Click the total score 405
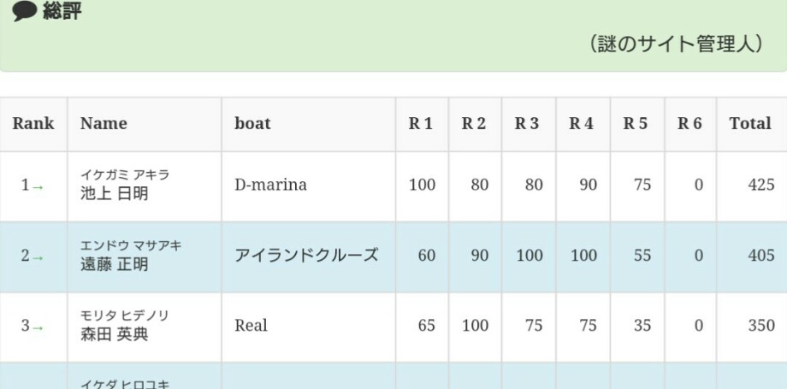 tap(760, 256)
